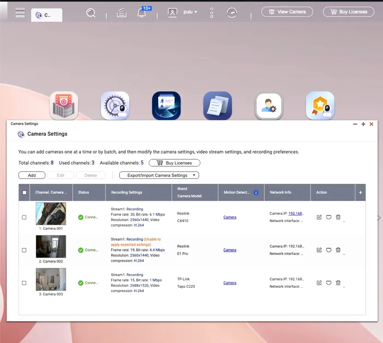Click the Add camera button
383x343 pixels.
(x=32, y=175)
